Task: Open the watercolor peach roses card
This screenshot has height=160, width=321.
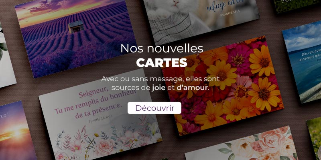Action: coord(242,145)
